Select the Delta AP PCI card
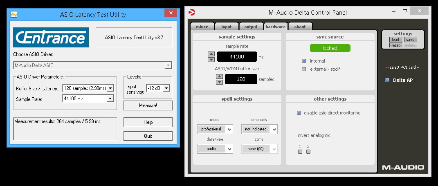The image size is (438, 186). 387,80
